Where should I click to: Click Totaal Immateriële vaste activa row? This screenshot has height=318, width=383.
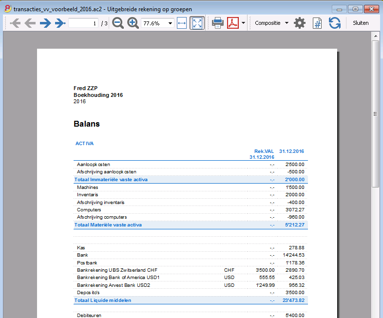[191, 180]
